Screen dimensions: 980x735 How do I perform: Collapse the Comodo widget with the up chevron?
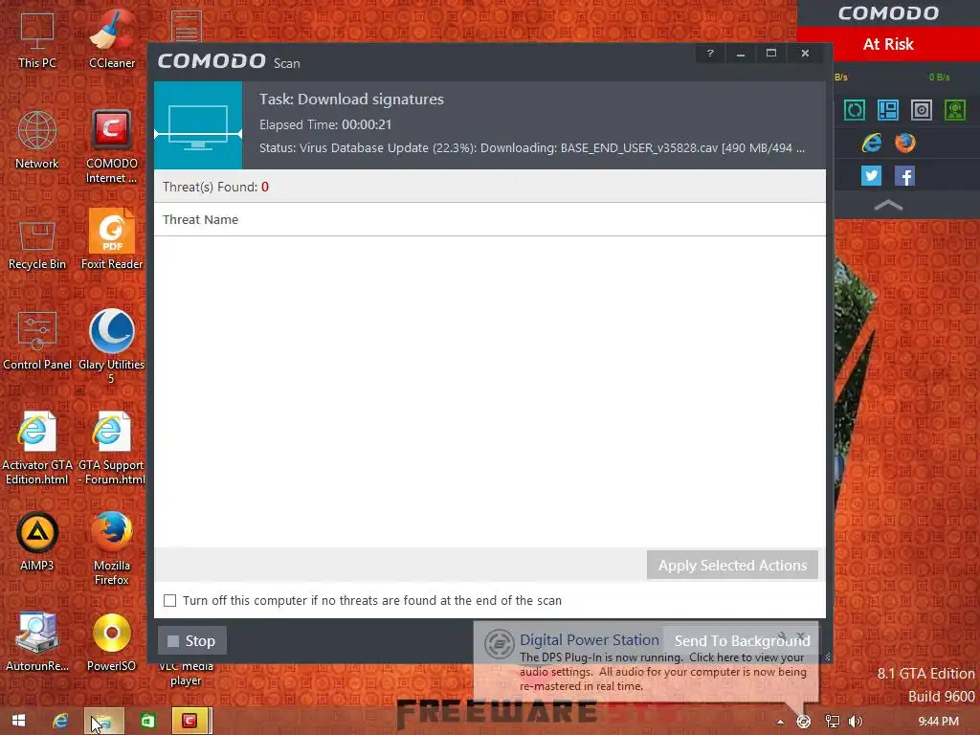tap(888, 205)
